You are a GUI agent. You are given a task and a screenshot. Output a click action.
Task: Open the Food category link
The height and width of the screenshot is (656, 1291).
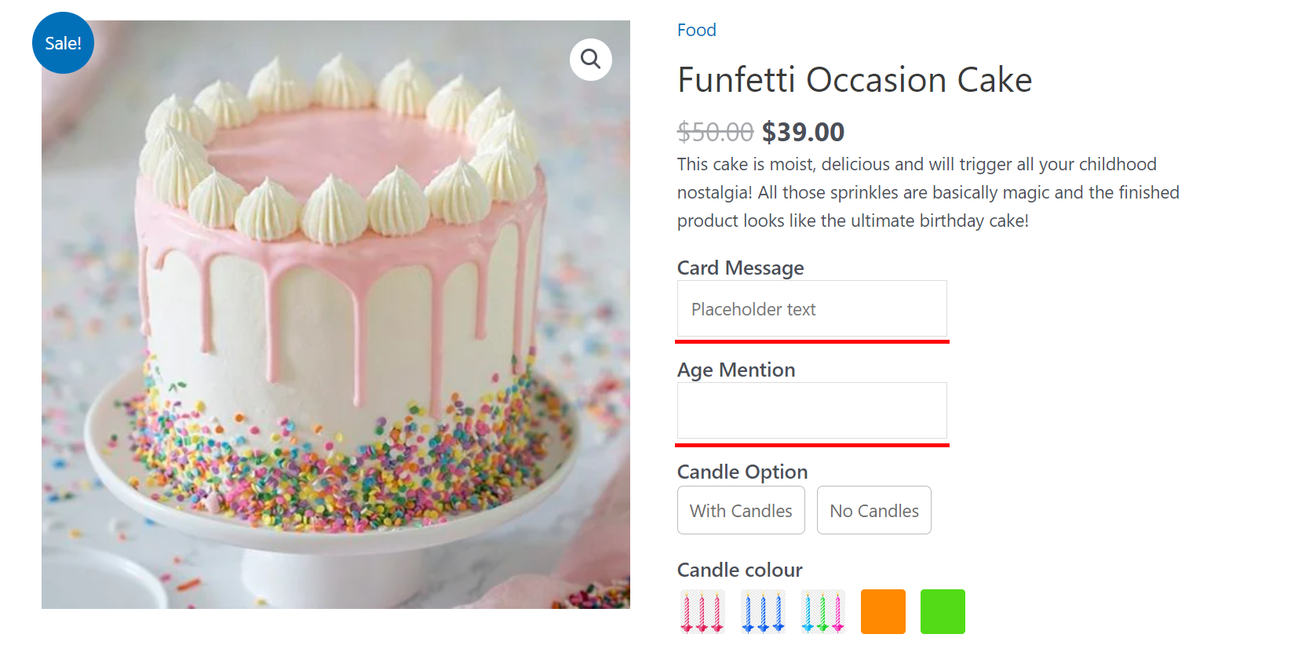pos(697,30)
